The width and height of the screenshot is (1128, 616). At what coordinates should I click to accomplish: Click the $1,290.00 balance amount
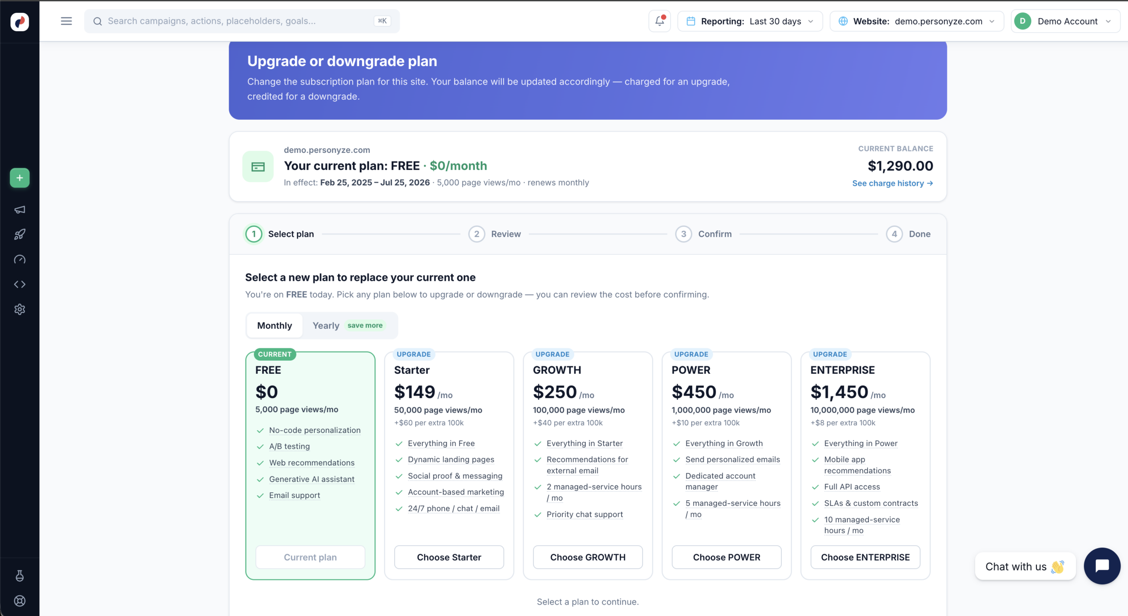click(x=900, y=166)
